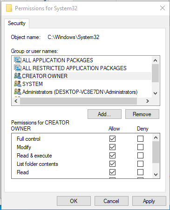Toggle Allow checkbox for Full control
This screenshot has height=210, width=170.
[x=112, y=138]
